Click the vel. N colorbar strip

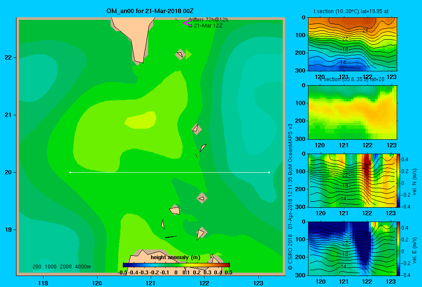point(398,180)
